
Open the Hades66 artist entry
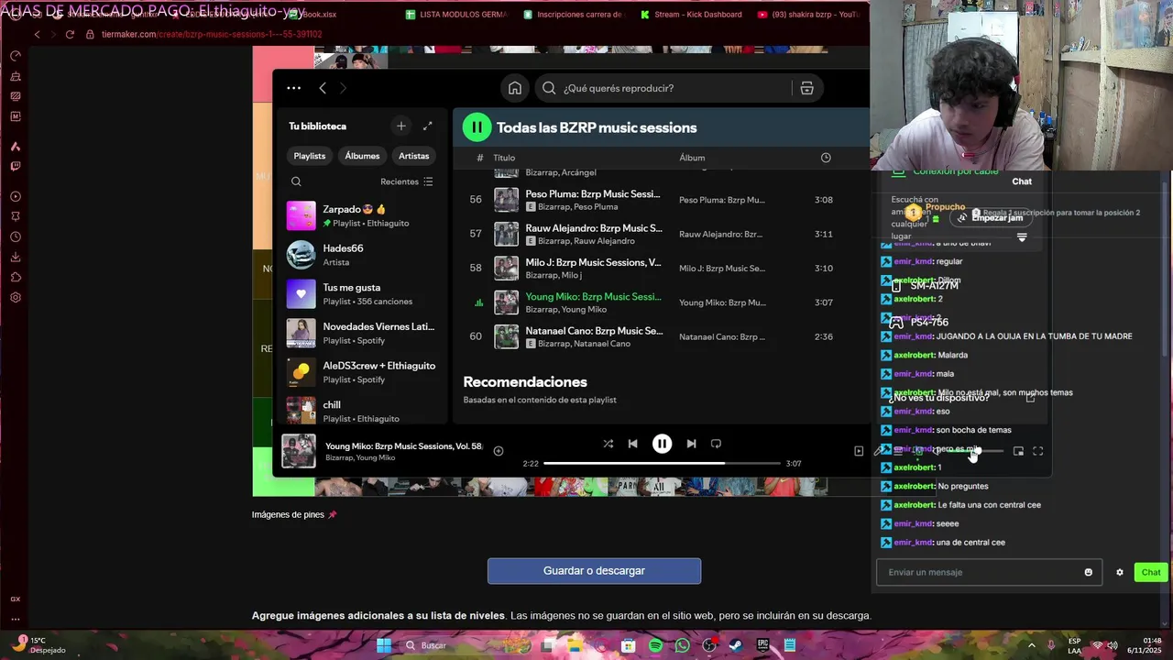361,255
